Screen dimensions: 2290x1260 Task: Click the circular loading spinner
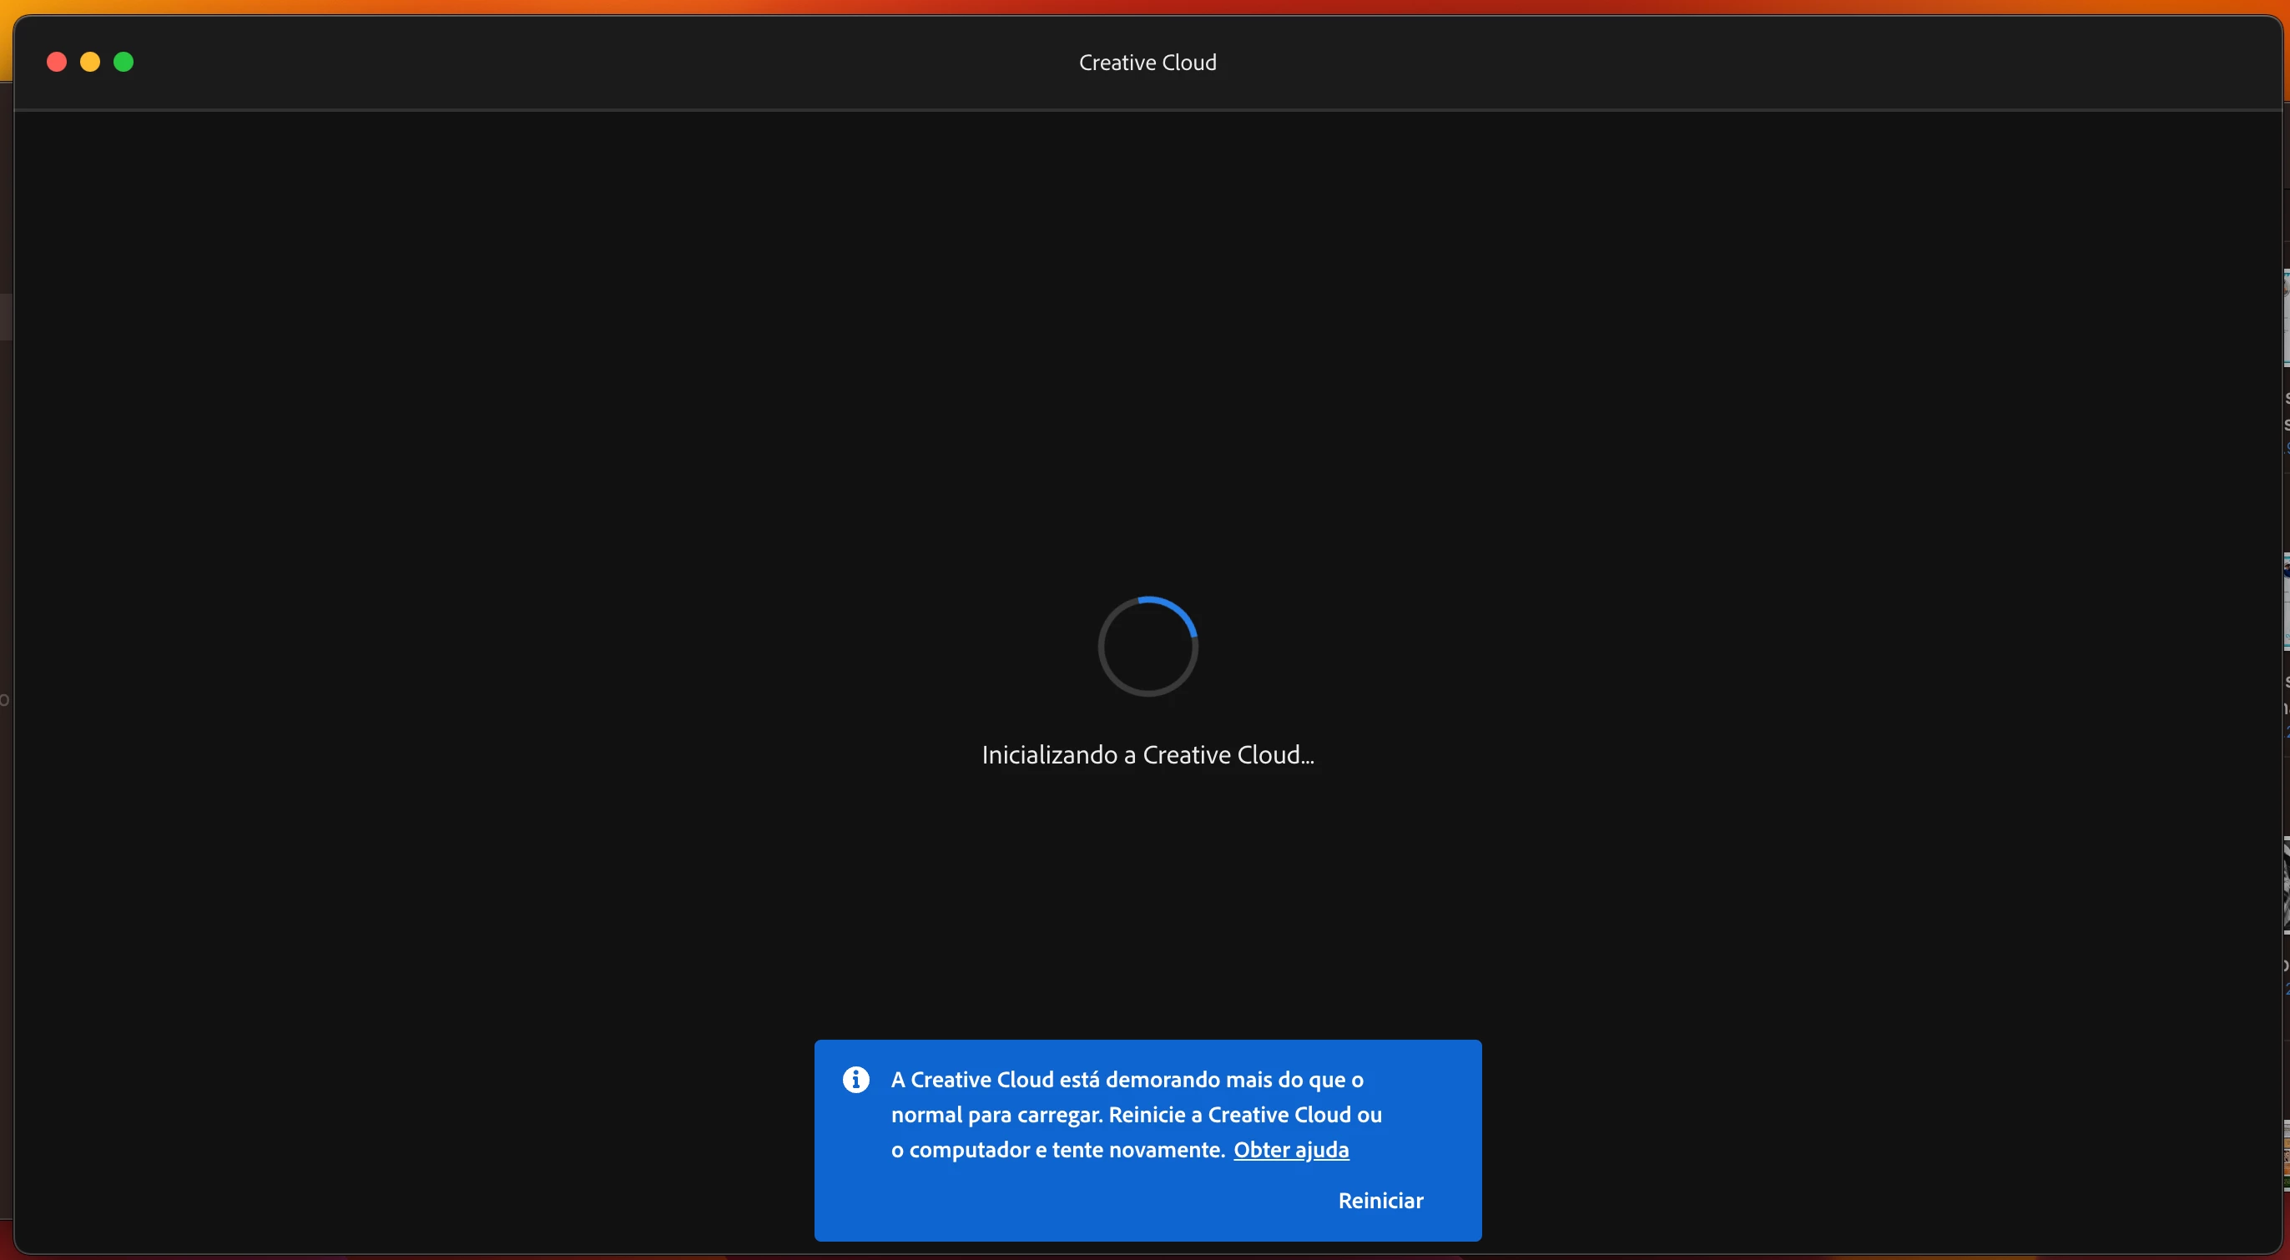coord(1148,647)
